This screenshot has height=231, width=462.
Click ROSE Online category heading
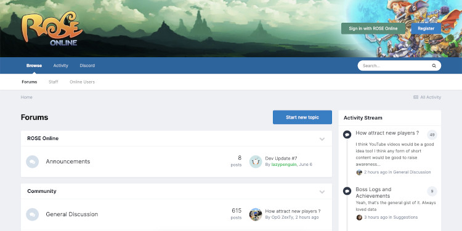point(43,138)
